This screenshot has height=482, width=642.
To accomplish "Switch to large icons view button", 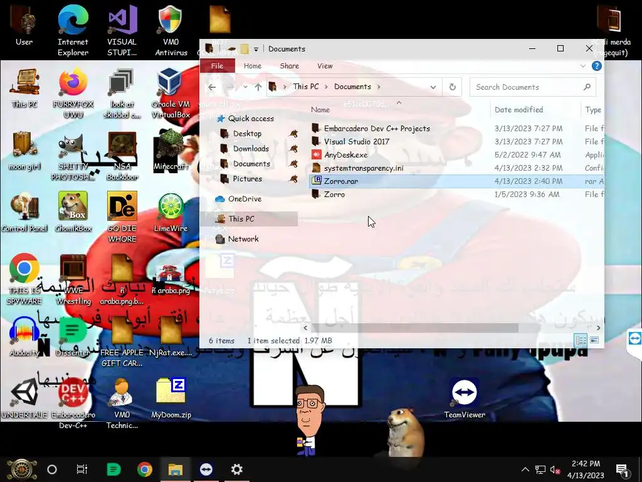I will click(x=594, y=340).
